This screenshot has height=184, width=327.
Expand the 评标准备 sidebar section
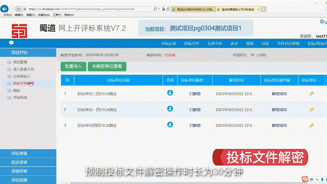click(x=28, y=153)
